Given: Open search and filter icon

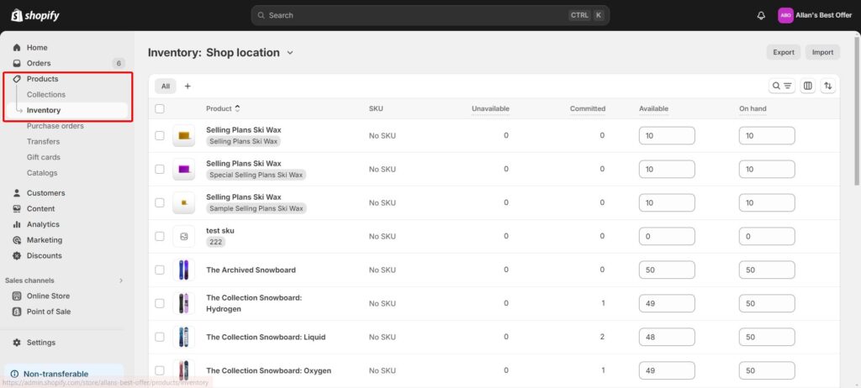Looking at the screenshot, I should [x=782, y=86].
